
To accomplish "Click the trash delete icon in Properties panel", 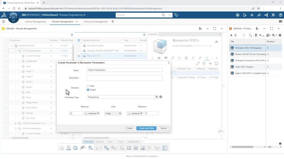I will (204, 64).
